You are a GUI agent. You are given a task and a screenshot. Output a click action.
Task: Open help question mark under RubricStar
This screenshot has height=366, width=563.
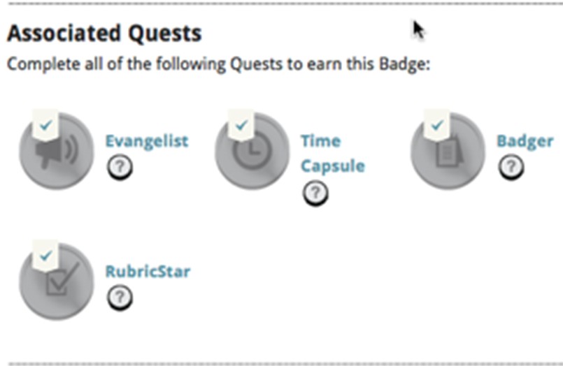[120, 297]
